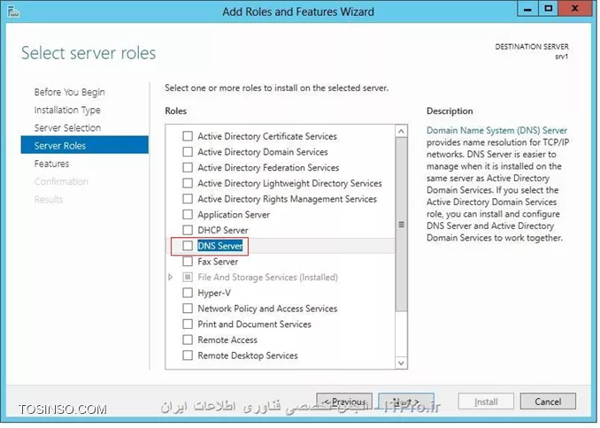The height and width of the screenshot is (428, 600).
Task: Check Print and Document Services checkbox
Action: click(188, 325)
